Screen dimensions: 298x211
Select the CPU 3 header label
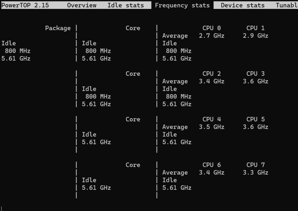tap(255, 74)
